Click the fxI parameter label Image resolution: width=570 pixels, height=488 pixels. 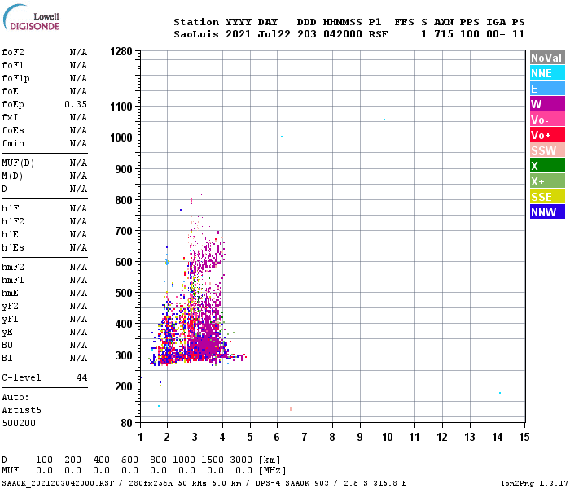[10, 117]
